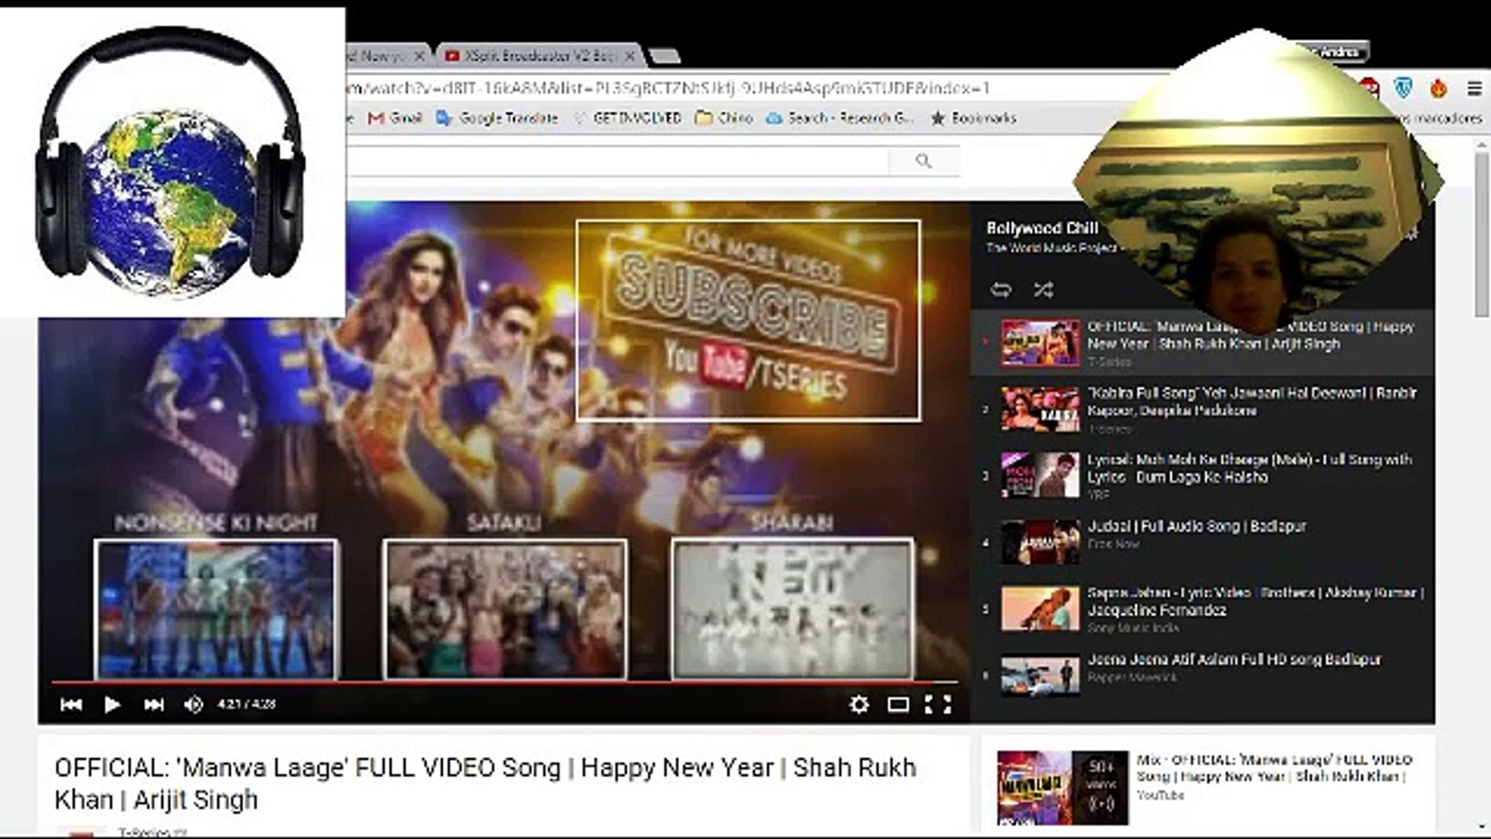This screenshot has height=839, width=1491.
Task: Play 'Kabira Full Song' playlist item
Action: (1202, 409)
